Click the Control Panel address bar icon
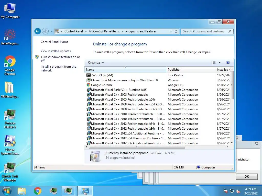The width and height of the screenshot is (262, 196). click(x=57, y=31)
